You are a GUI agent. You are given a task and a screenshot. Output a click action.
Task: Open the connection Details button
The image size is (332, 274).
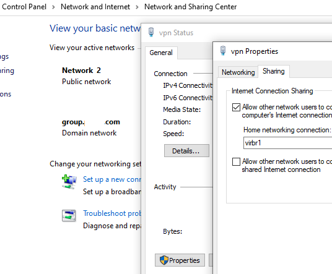pos(186,151)
